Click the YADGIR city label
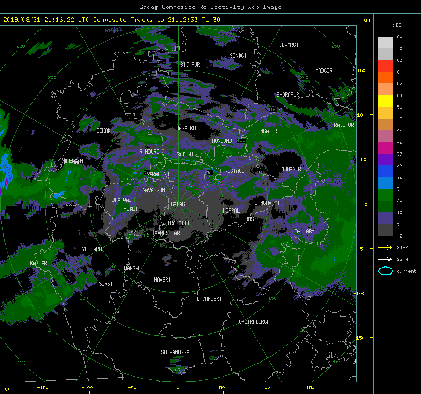421x394 pixels. click(x=324, y=71)
